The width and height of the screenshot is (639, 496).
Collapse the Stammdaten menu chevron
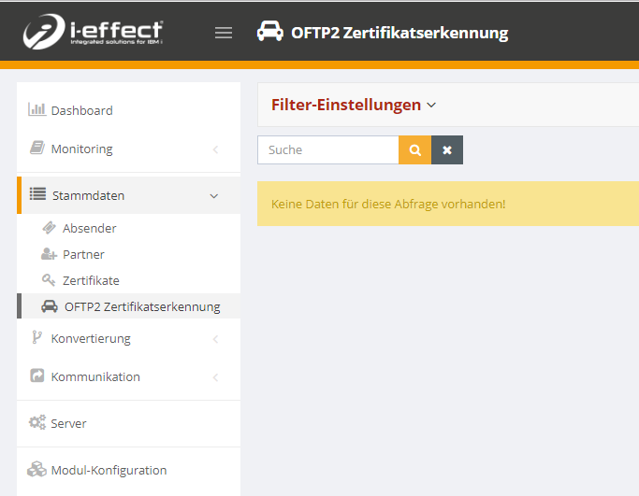214,195
